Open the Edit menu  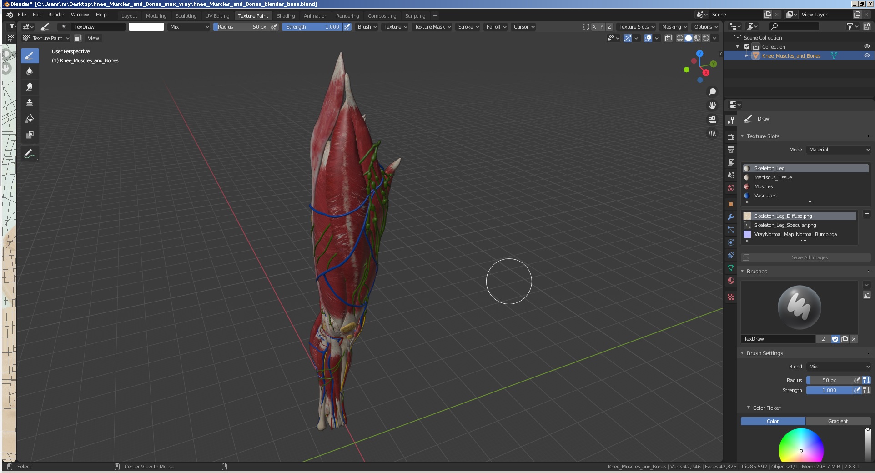[37, 15]
